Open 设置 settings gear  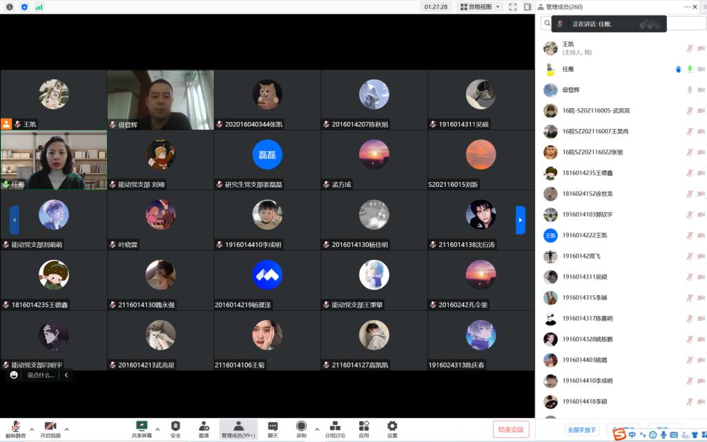[x=392, y=429]
